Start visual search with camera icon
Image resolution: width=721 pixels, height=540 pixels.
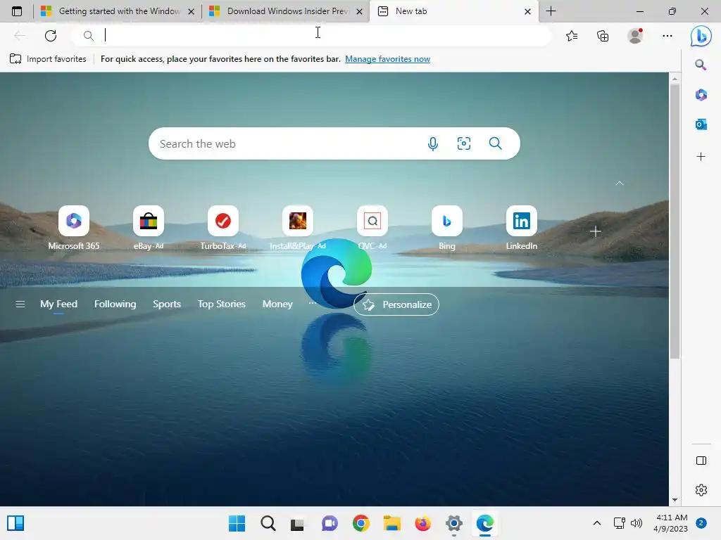463,143
